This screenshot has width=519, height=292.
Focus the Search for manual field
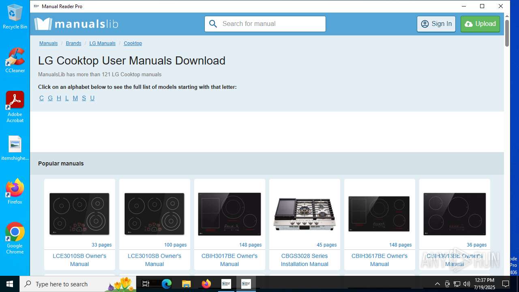265,24
